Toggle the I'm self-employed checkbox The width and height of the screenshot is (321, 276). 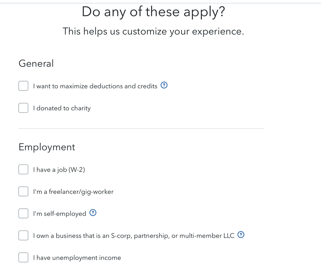(x=23, y=214)
